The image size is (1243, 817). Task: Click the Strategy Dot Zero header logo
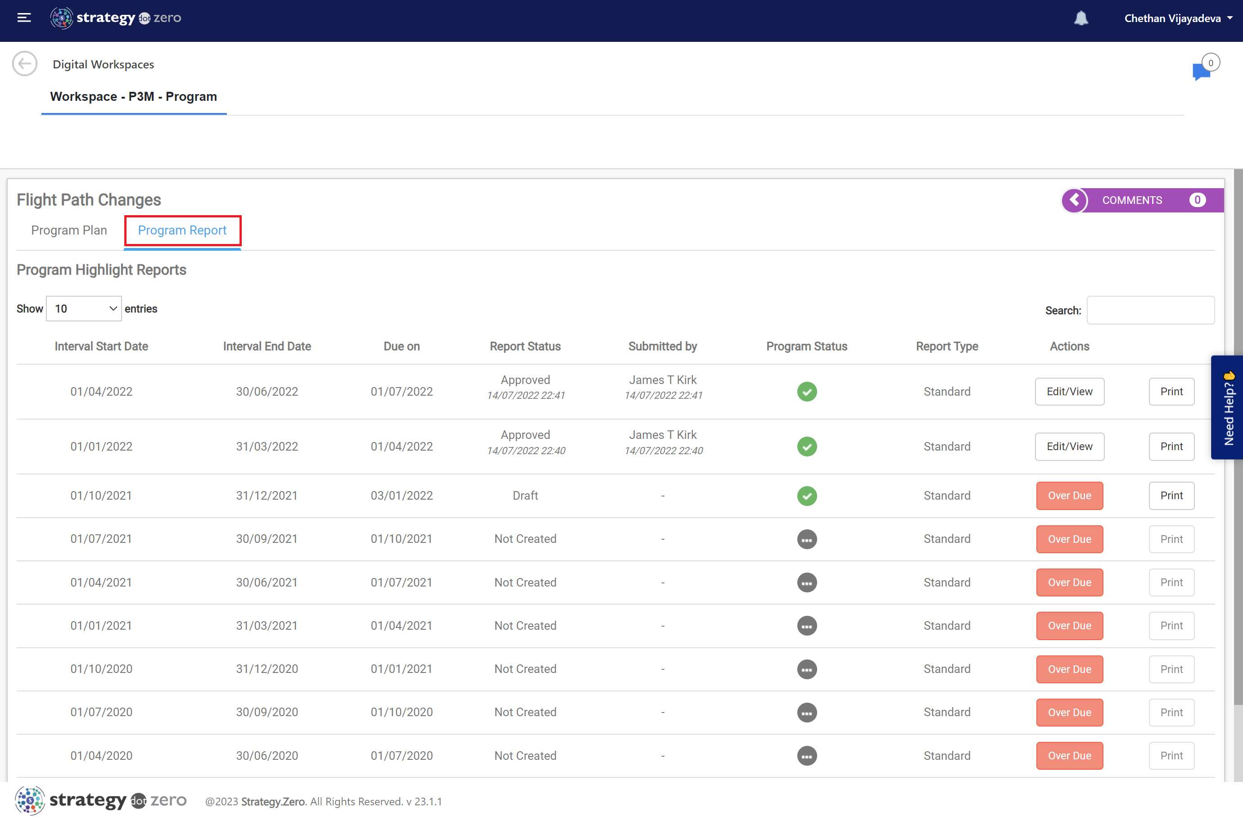click(115, 18)
